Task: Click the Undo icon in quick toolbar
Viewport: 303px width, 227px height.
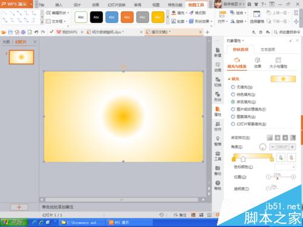Action: tap(36, 32)
